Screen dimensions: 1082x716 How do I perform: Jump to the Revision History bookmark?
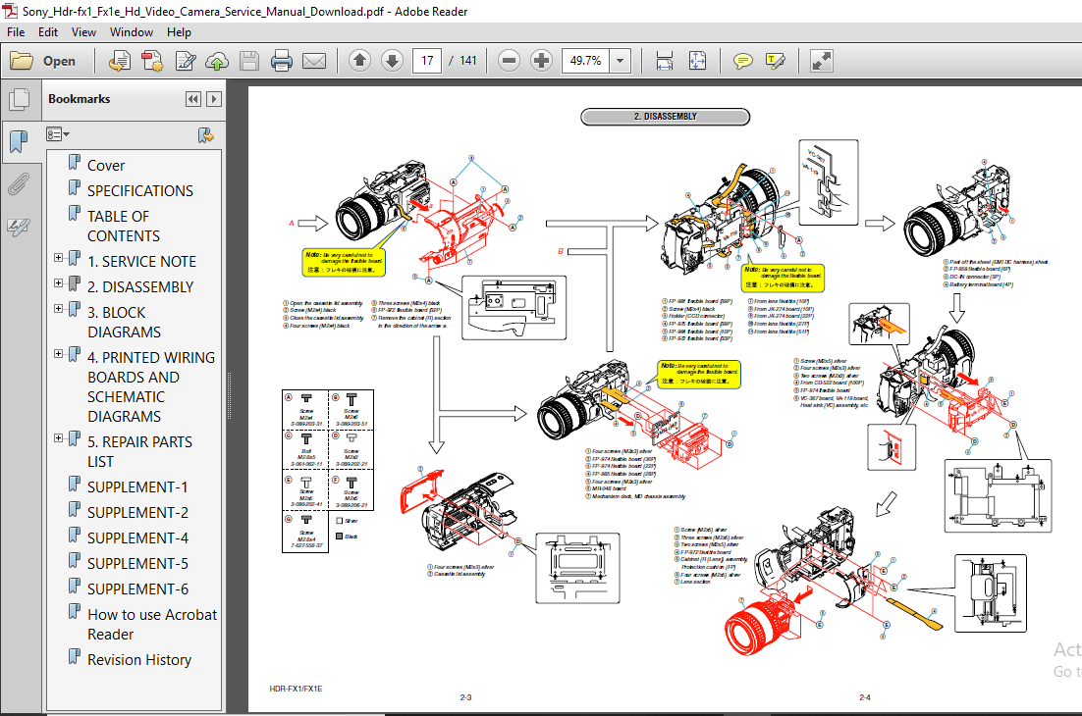point(139,660)
